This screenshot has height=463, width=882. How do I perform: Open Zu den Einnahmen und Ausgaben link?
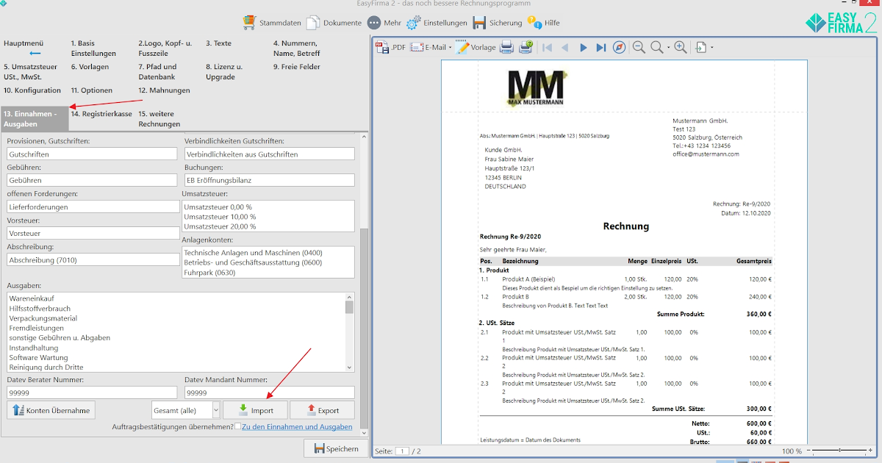coord(297,427)
